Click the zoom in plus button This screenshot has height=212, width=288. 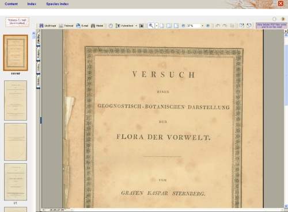click(x=208, y=26)
